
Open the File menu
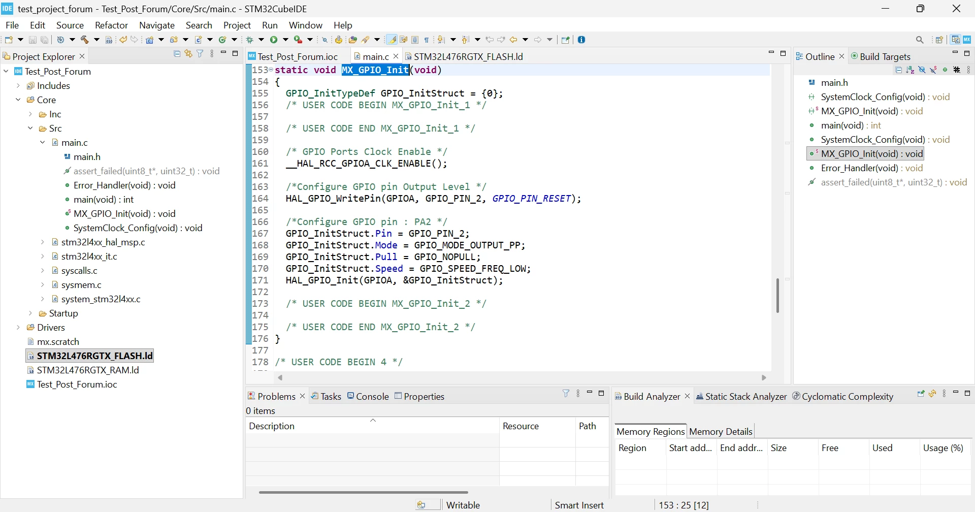point(12,25)
